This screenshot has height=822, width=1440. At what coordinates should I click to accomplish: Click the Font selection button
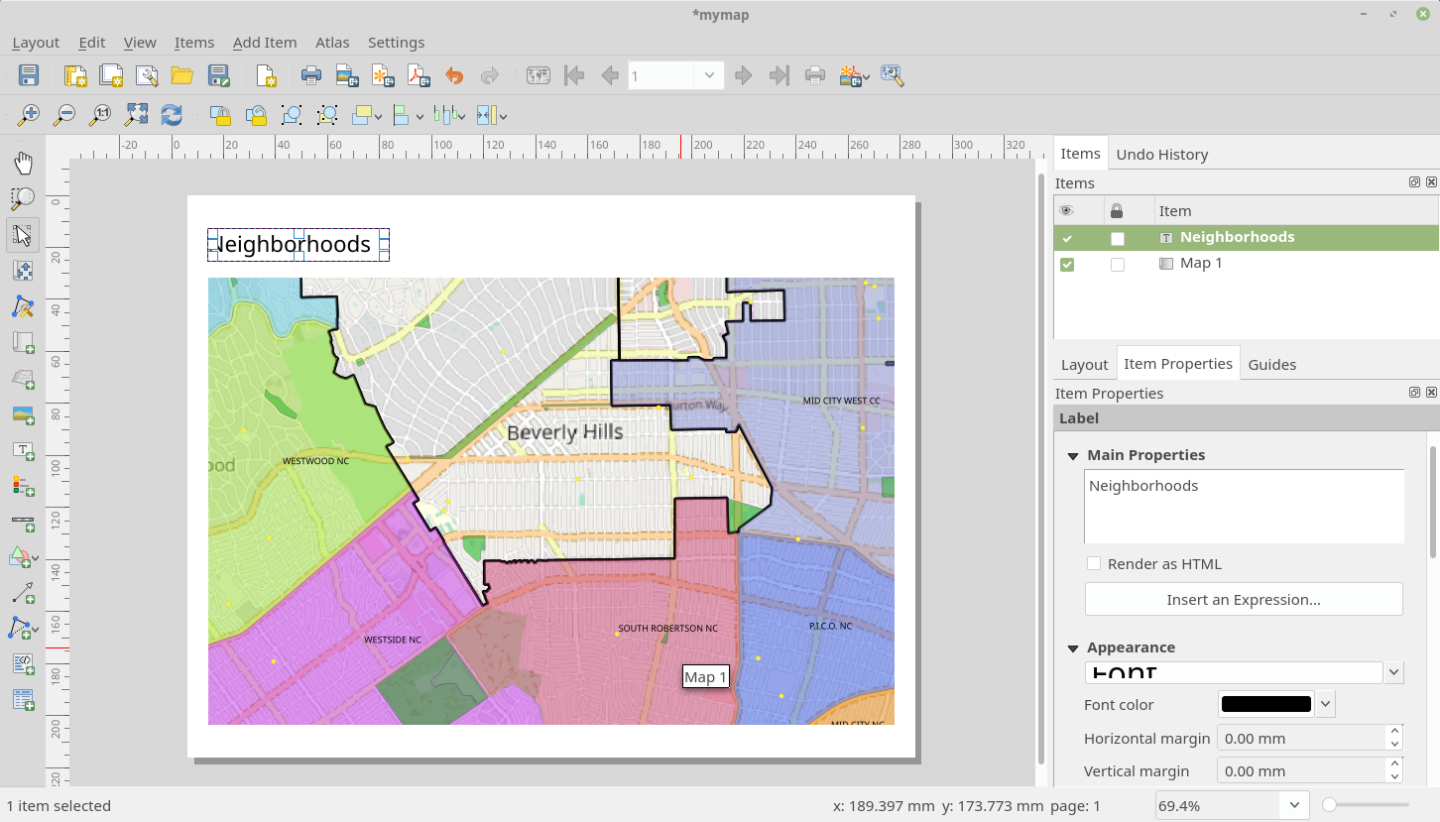point(1234,672)
